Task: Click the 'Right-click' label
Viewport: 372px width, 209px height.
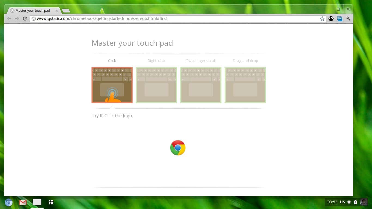Action: tap(157, 61)
